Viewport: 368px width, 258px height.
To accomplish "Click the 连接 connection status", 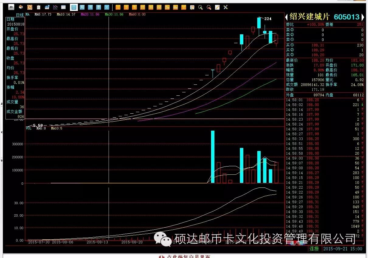I will tap(314, 249).
